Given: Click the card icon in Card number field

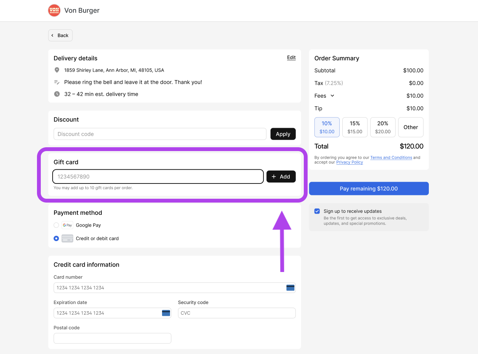Looking at the screenshot, I should (x=290, y=288).
